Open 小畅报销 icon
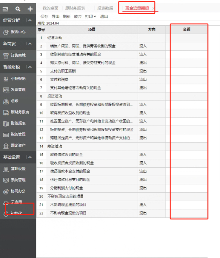Viewport: 220px width, 258px height. click(x=6, y=79)
